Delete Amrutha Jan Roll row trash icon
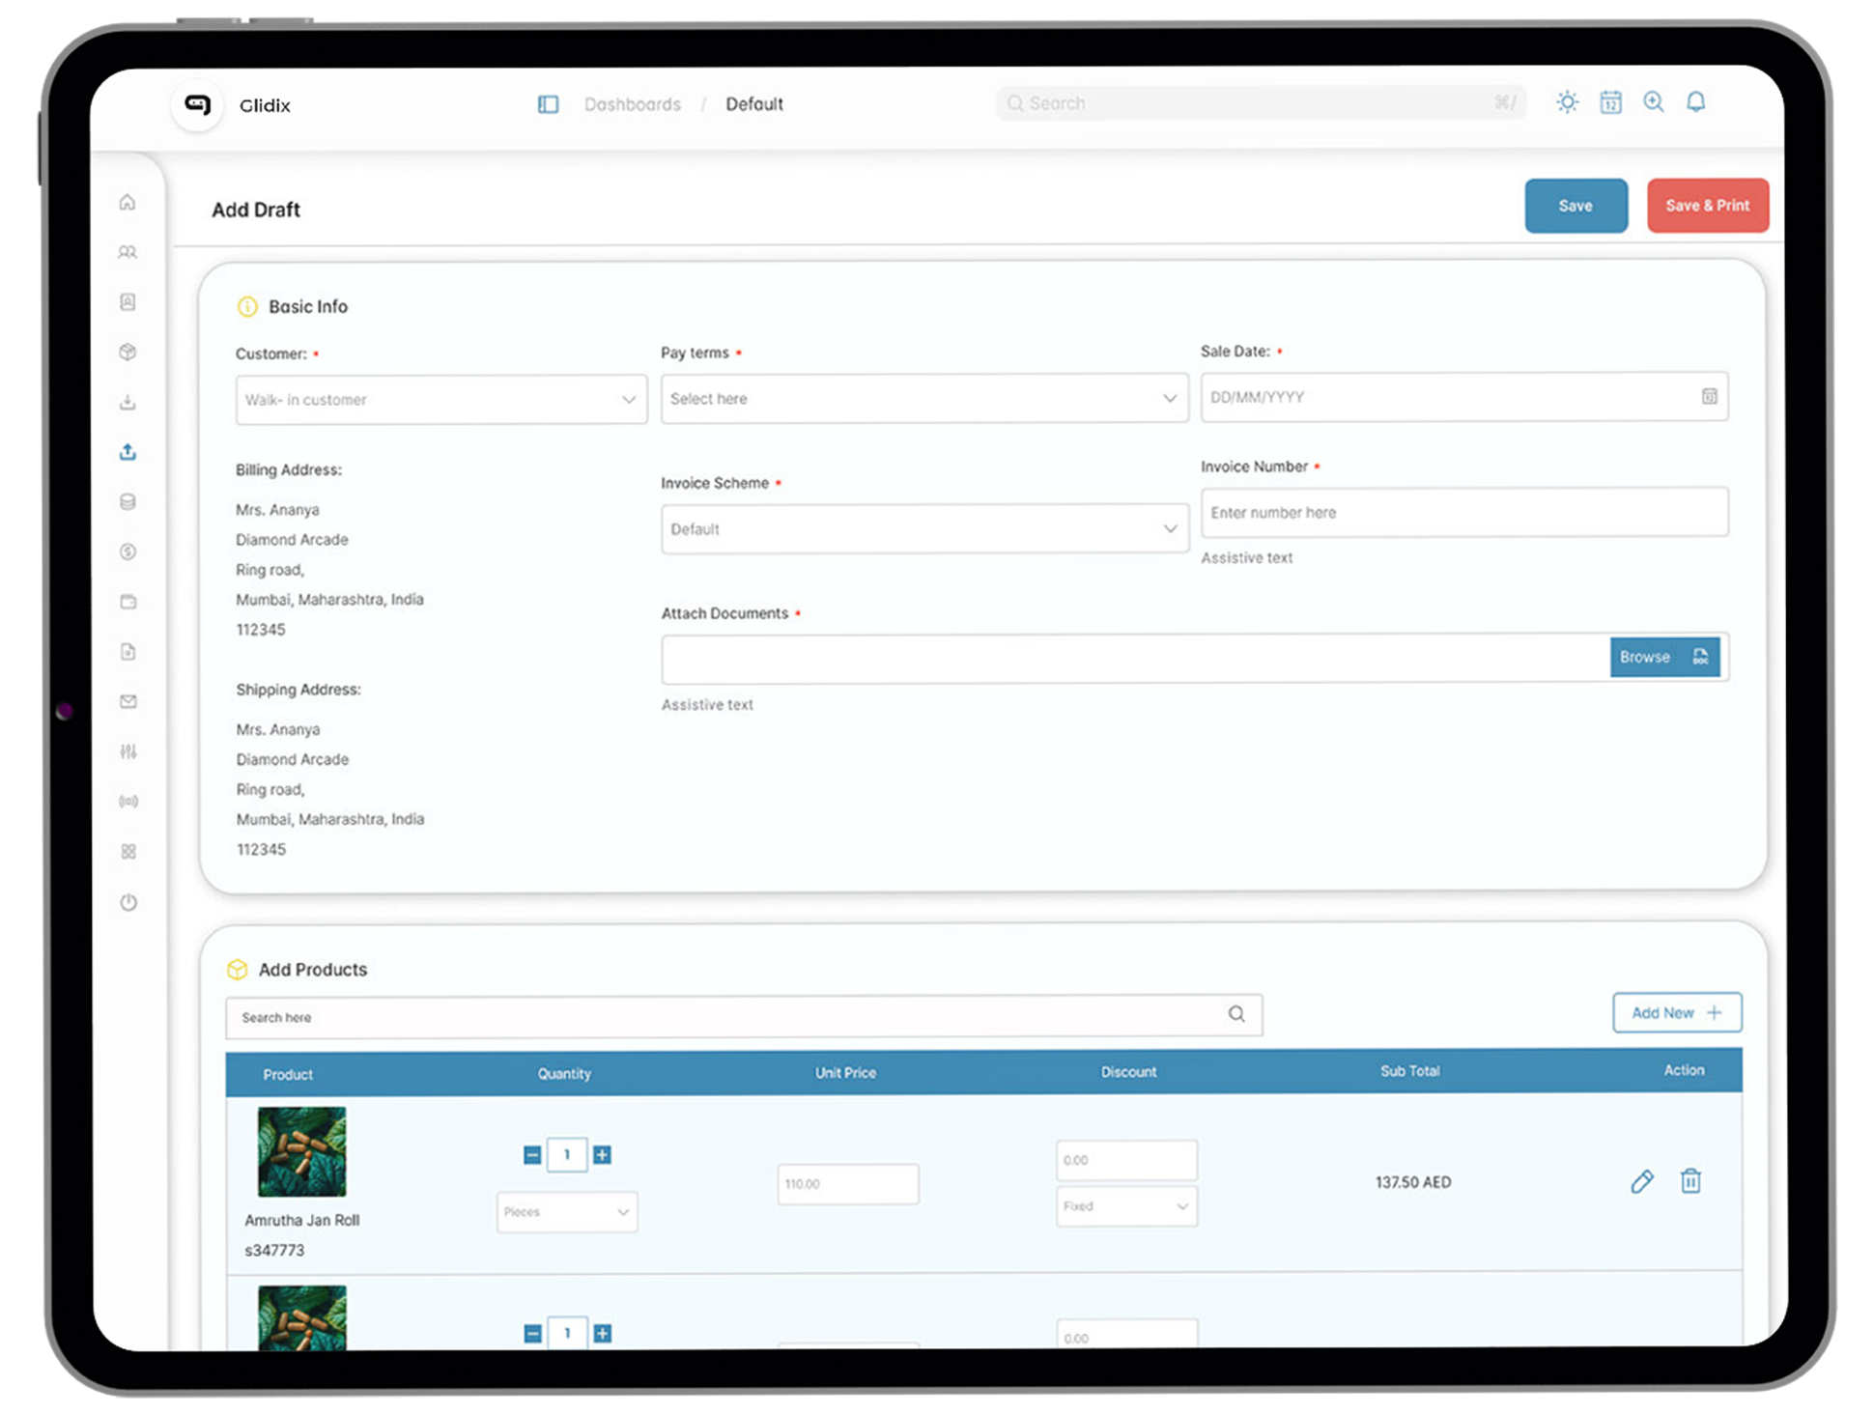The height and width of the screenshot is (1414, 1874). (1690, 1180)
